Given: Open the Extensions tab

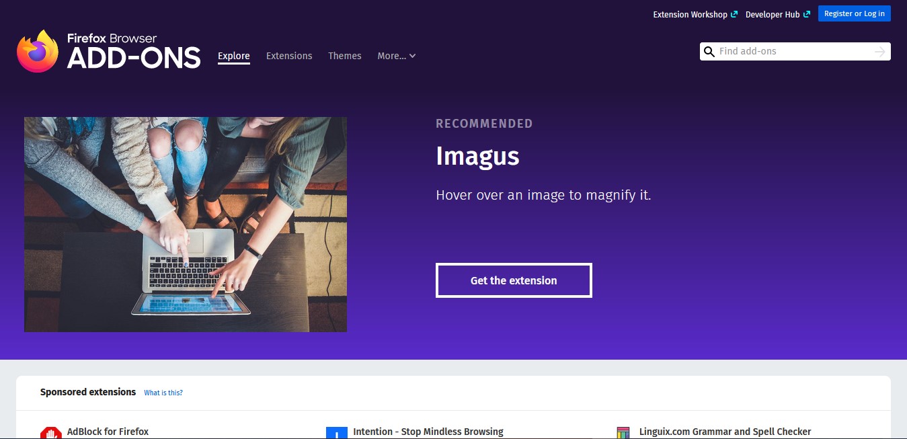Looking at the screenshot, I should tap(289, 56).
